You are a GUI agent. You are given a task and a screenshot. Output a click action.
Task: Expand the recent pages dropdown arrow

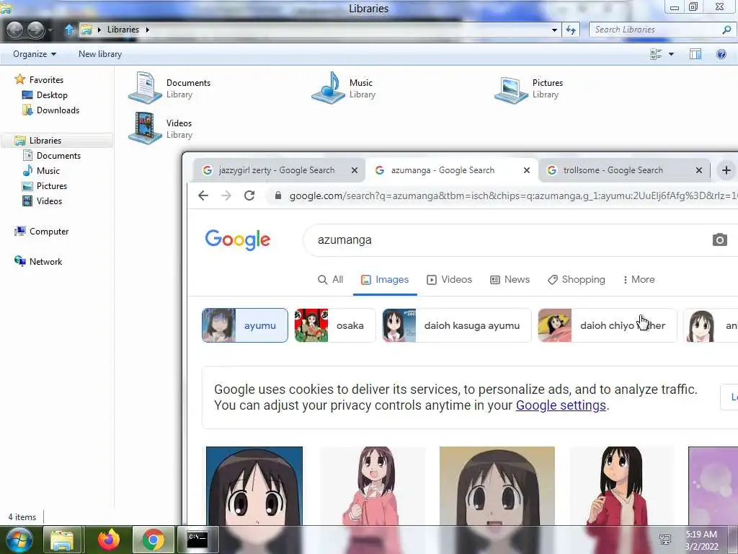point(50,30)
